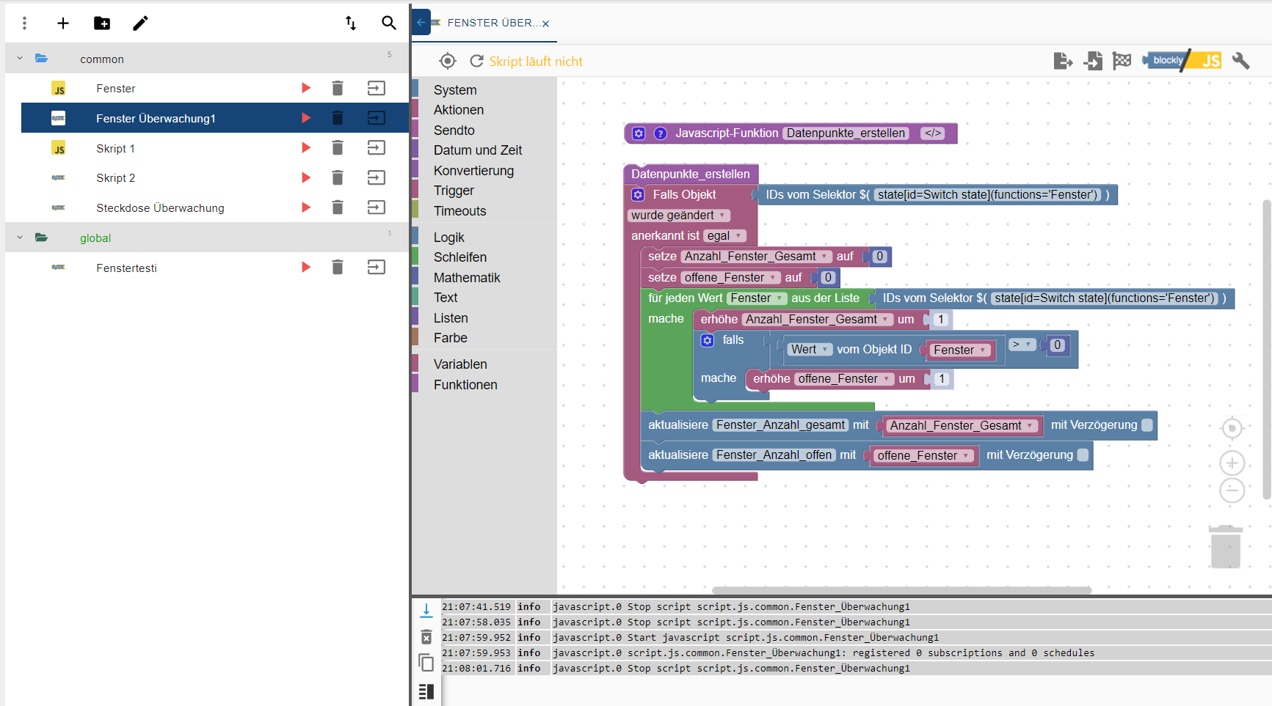
Task: Click the horizontal scrollbar of the workspace
Action: tap(901, 590)
